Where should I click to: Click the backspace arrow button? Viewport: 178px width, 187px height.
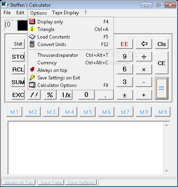point(144,44)
